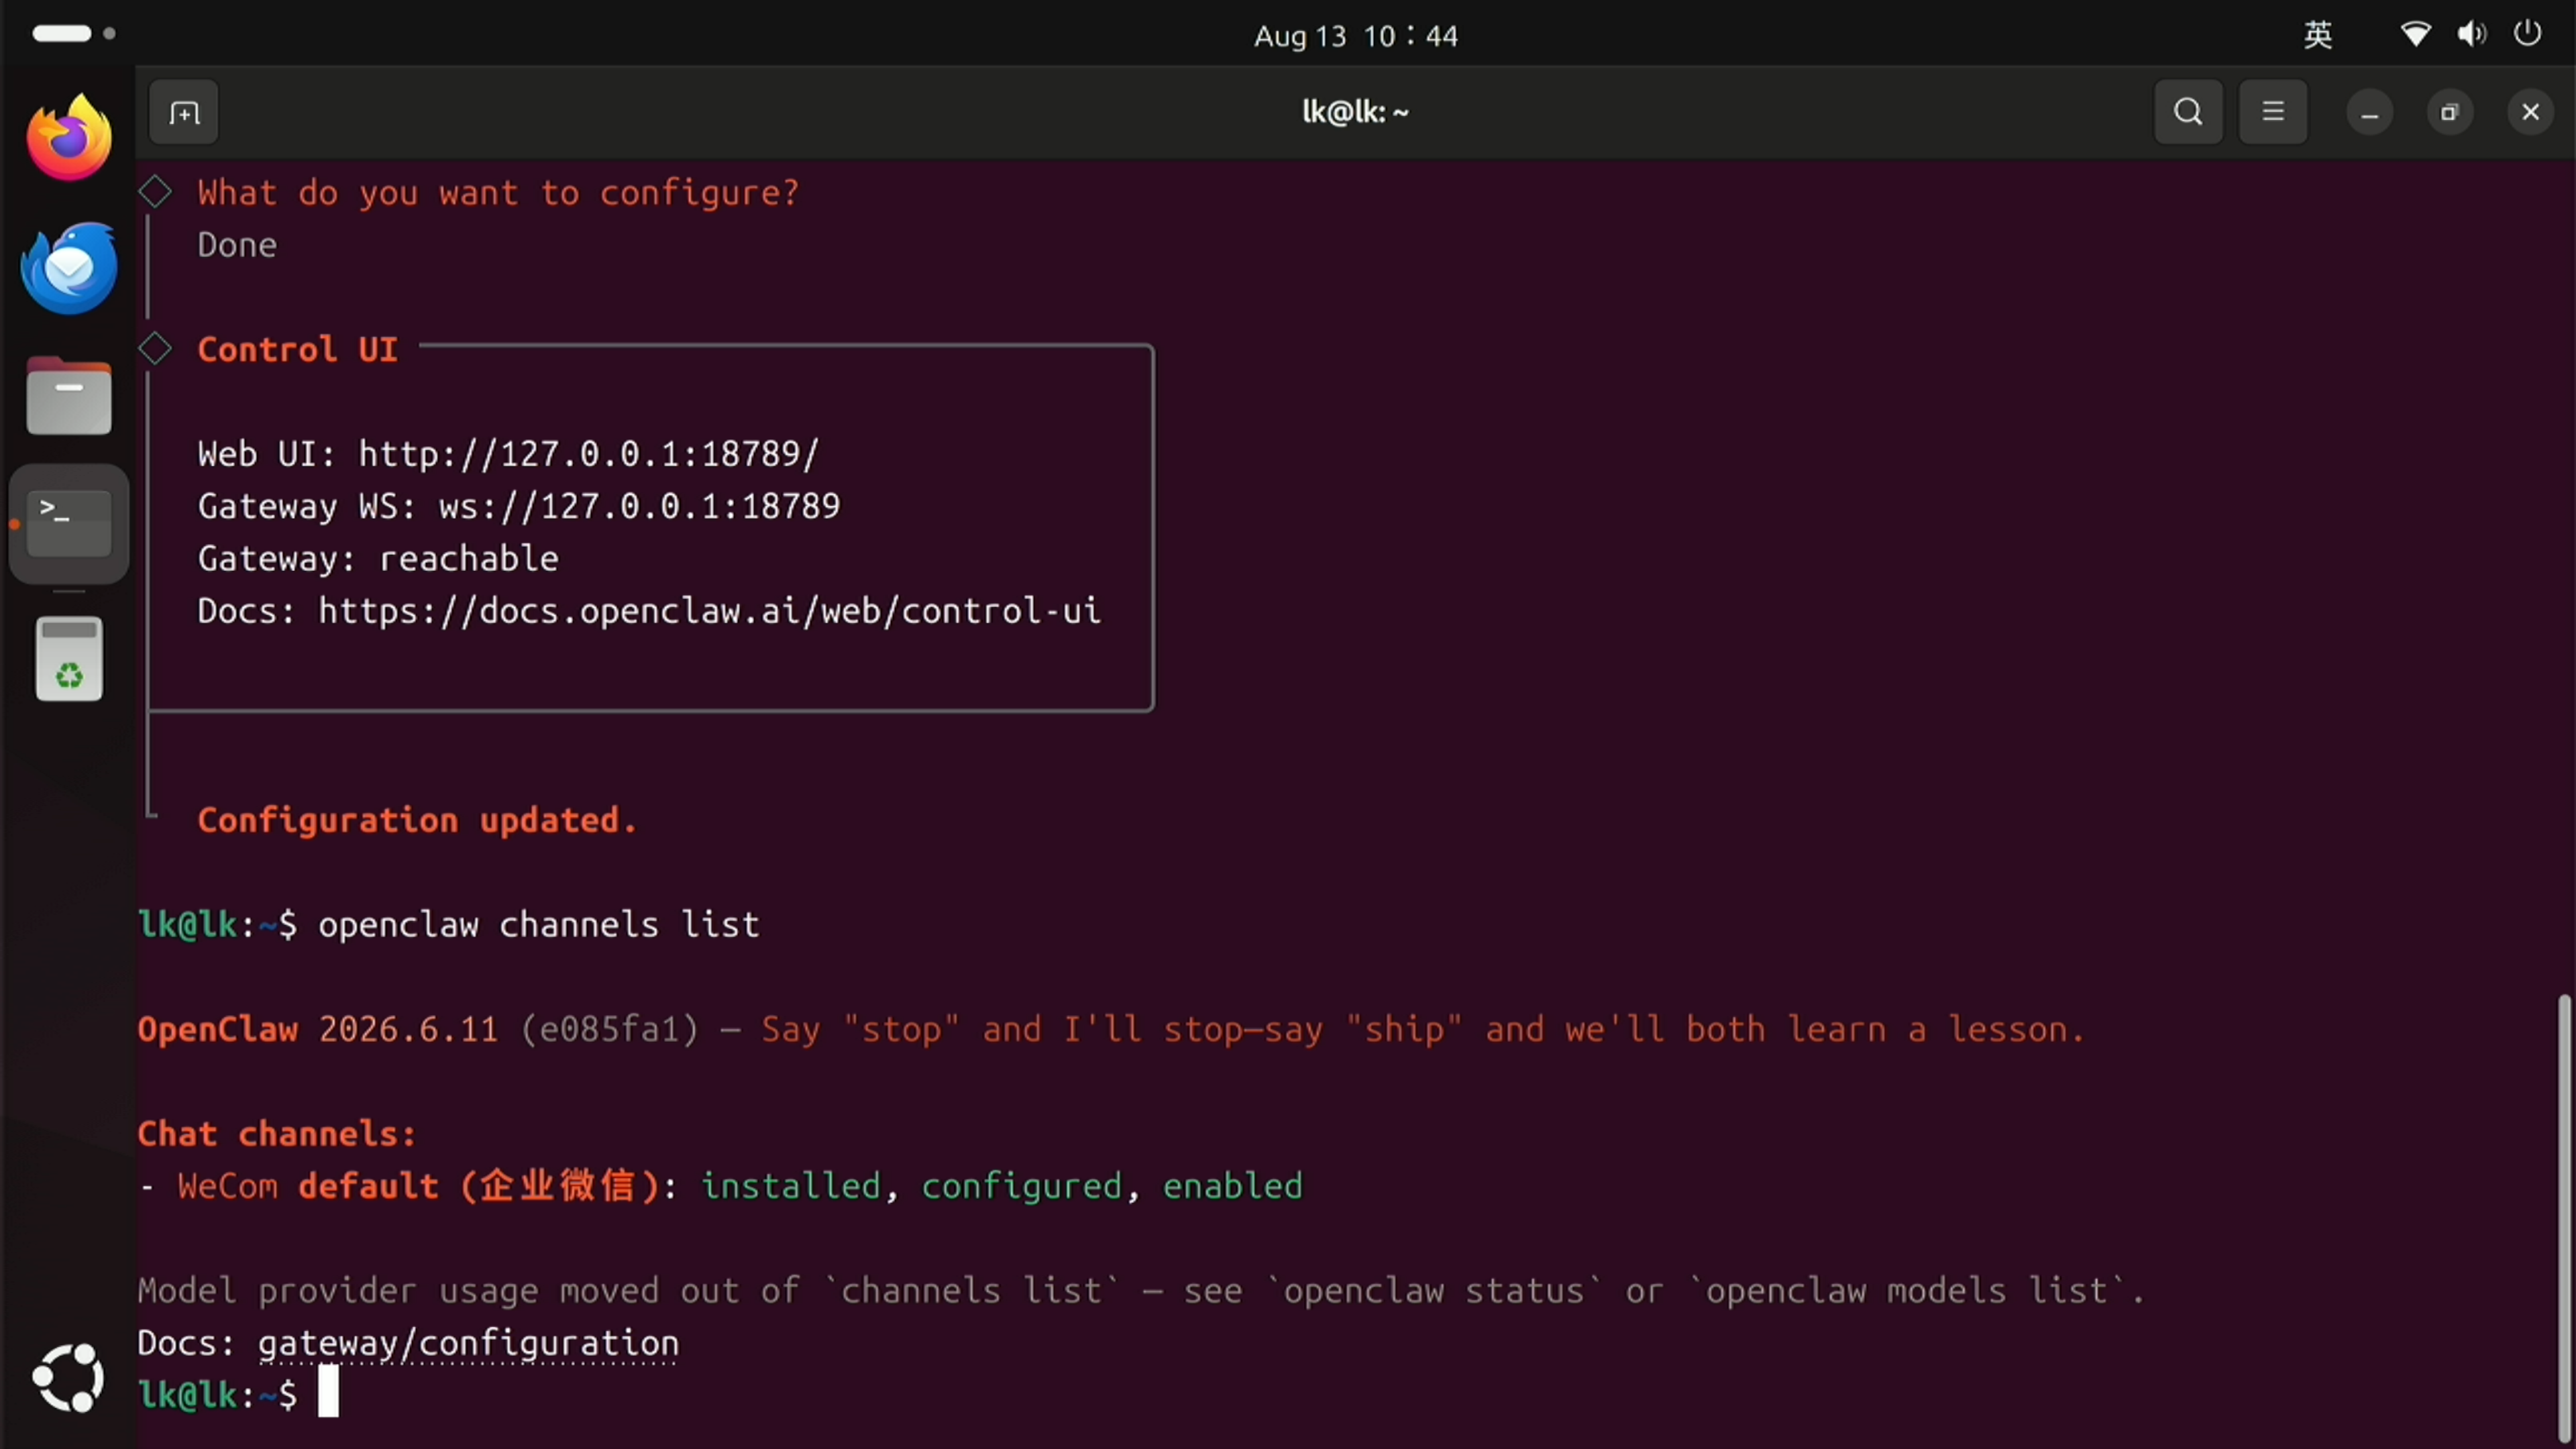2576x1449 pixels.
Task: Open a new terminal tab
Action: tap(184, 112)
